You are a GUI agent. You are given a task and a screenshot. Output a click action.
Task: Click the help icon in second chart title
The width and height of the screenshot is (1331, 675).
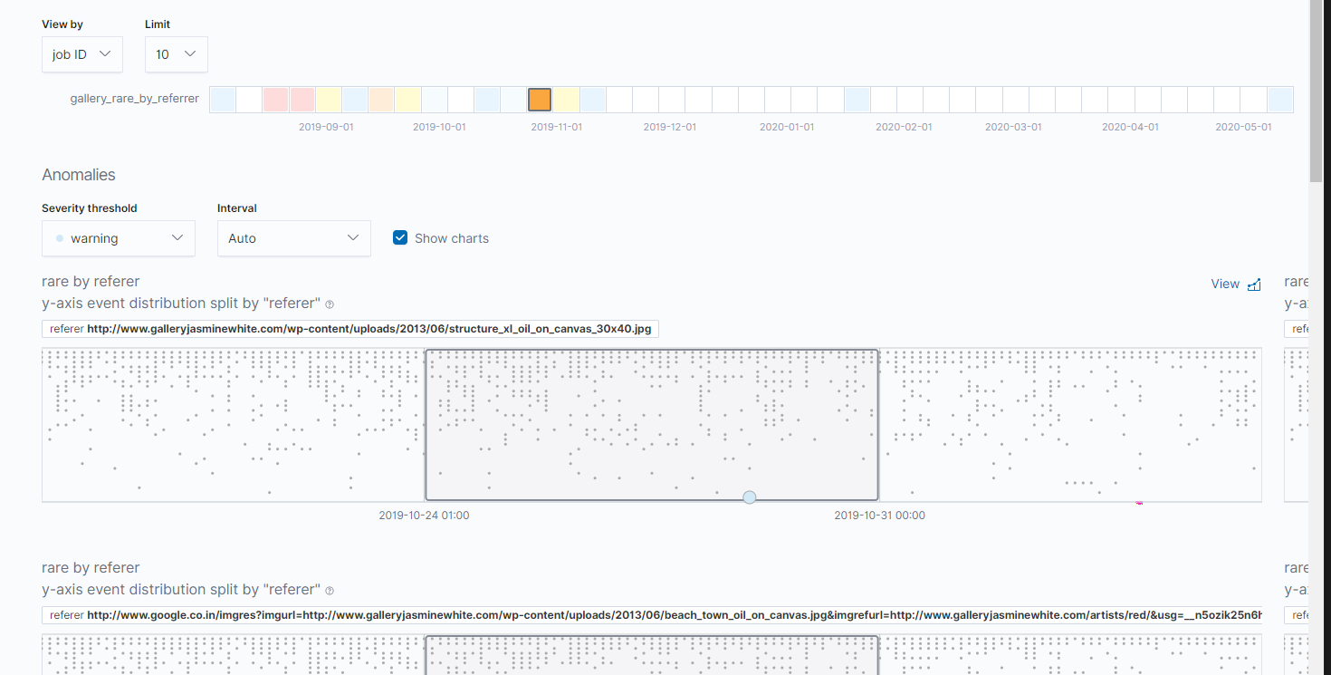pyautogui.click(x=330, y=591)
